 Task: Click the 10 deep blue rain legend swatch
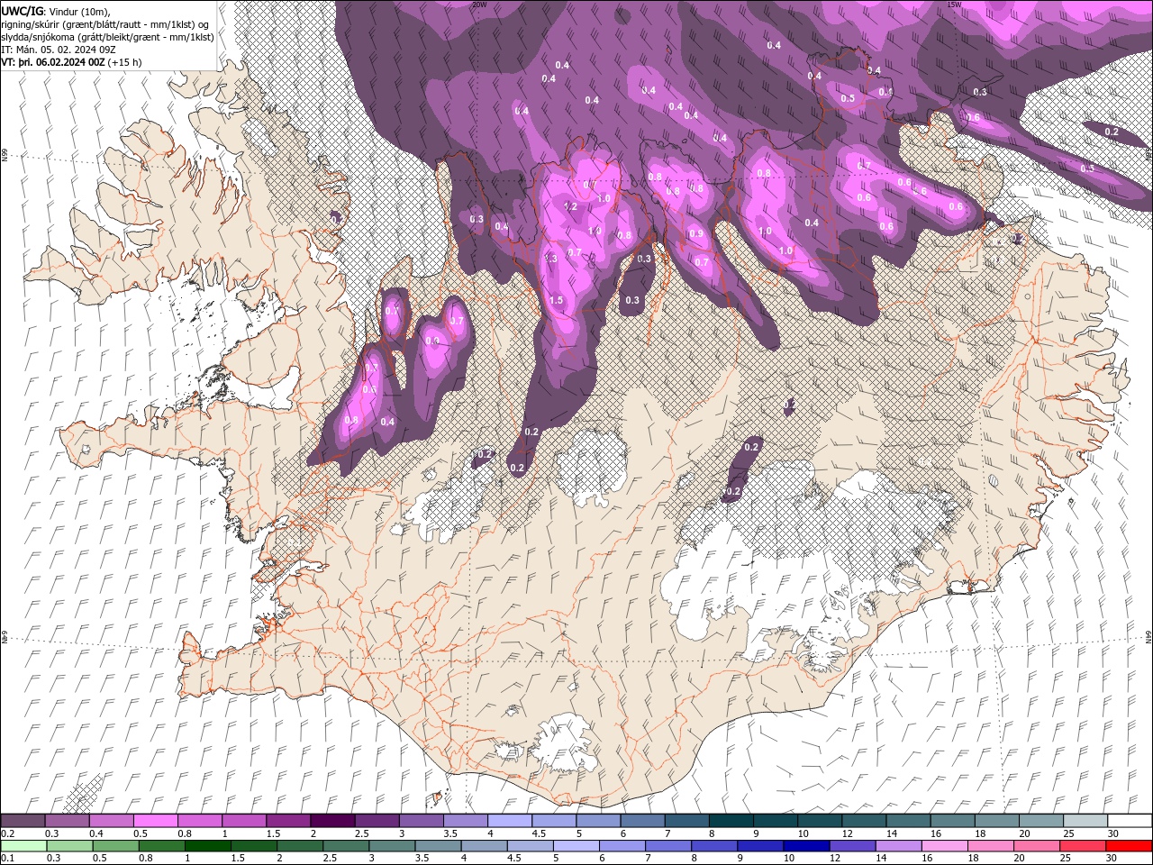[x=805, y=846]
